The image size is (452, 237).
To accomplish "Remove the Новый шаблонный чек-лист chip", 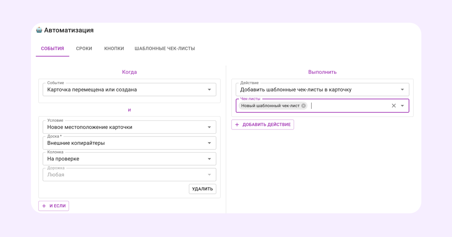I will (x=303, y=106).
